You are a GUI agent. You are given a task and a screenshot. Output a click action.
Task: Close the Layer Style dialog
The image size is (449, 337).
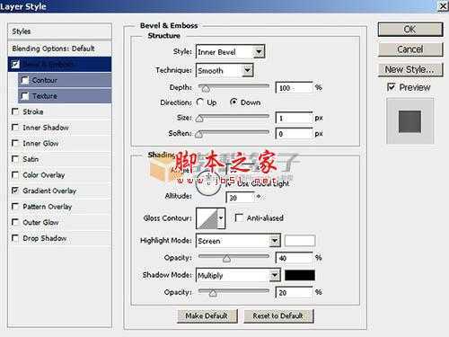pos(444,6)
